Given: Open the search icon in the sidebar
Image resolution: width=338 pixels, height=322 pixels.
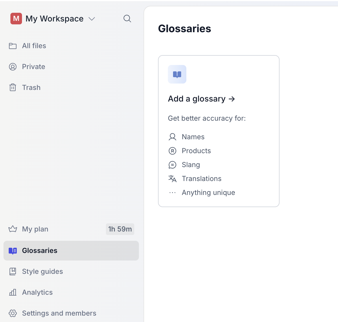Looking at the screenshot, I should tap(127, 19).
